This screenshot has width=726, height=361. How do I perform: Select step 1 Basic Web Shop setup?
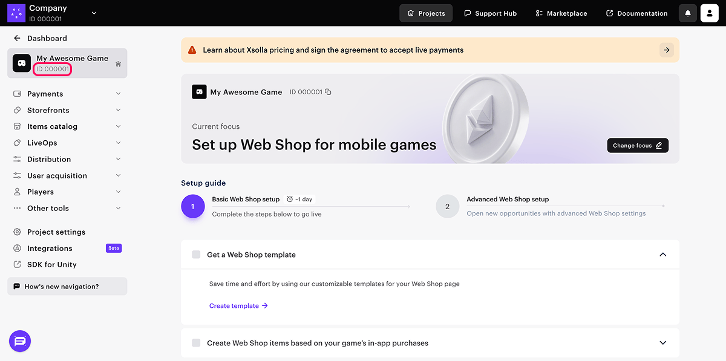[x=193, y=206]
